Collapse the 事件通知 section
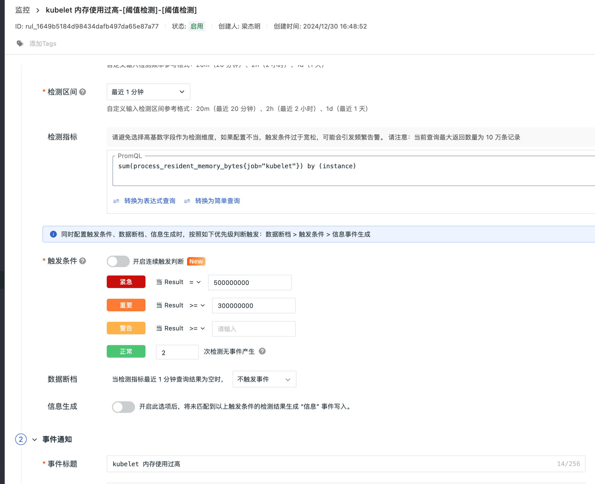595x484 pixels. pyautogui.click(x=35, y=440)
